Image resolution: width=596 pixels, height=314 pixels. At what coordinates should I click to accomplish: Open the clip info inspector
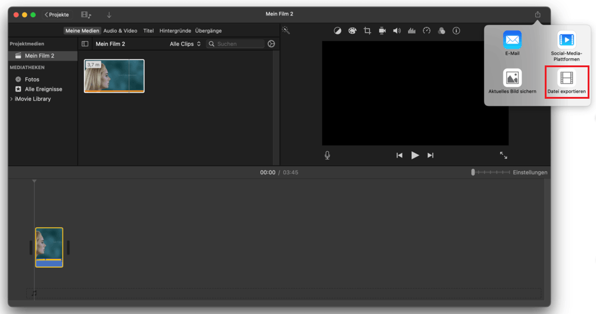click(x=457, y=31)
